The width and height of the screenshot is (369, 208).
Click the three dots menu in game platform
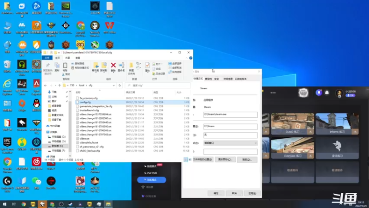click(273, 93)
